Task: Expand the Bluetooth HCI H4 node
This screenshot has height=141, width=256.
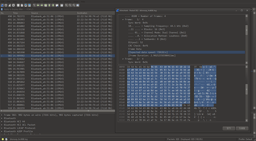Action: click(2, 122)
